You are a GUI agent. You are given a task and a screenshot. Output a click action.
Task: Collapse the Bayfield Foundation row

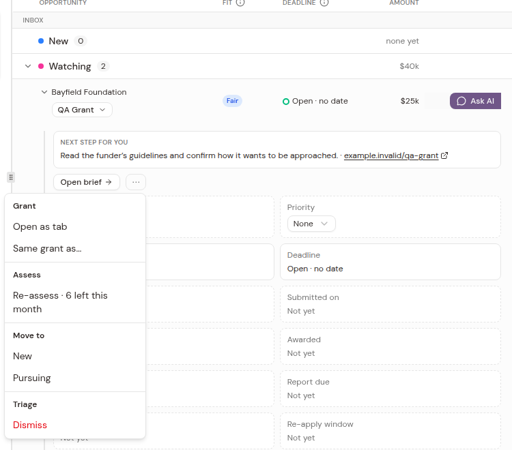tap(44, 92)
